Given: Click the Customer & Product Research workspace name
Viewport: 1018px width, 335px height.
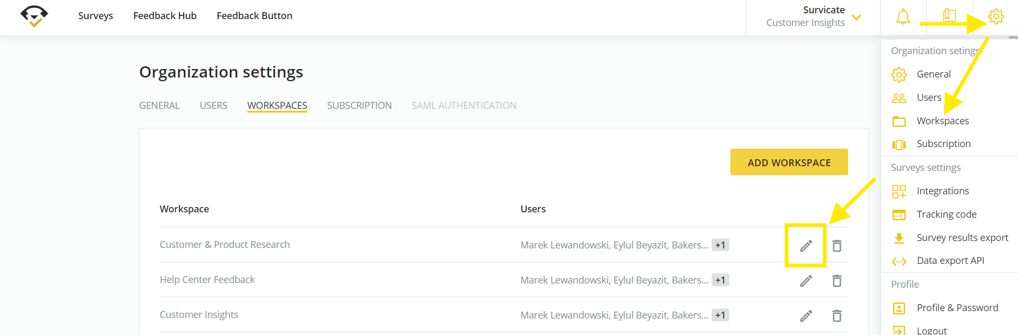Looking at the screenshot, I should click(225, 245).
